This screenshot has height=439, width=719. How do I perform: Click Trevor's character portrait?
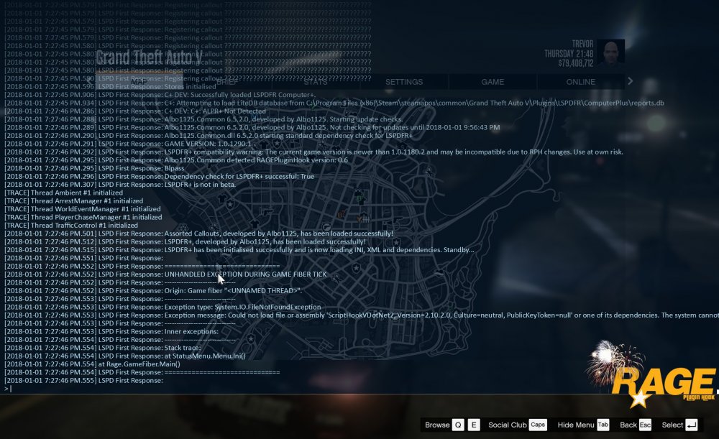click(610, 54)
